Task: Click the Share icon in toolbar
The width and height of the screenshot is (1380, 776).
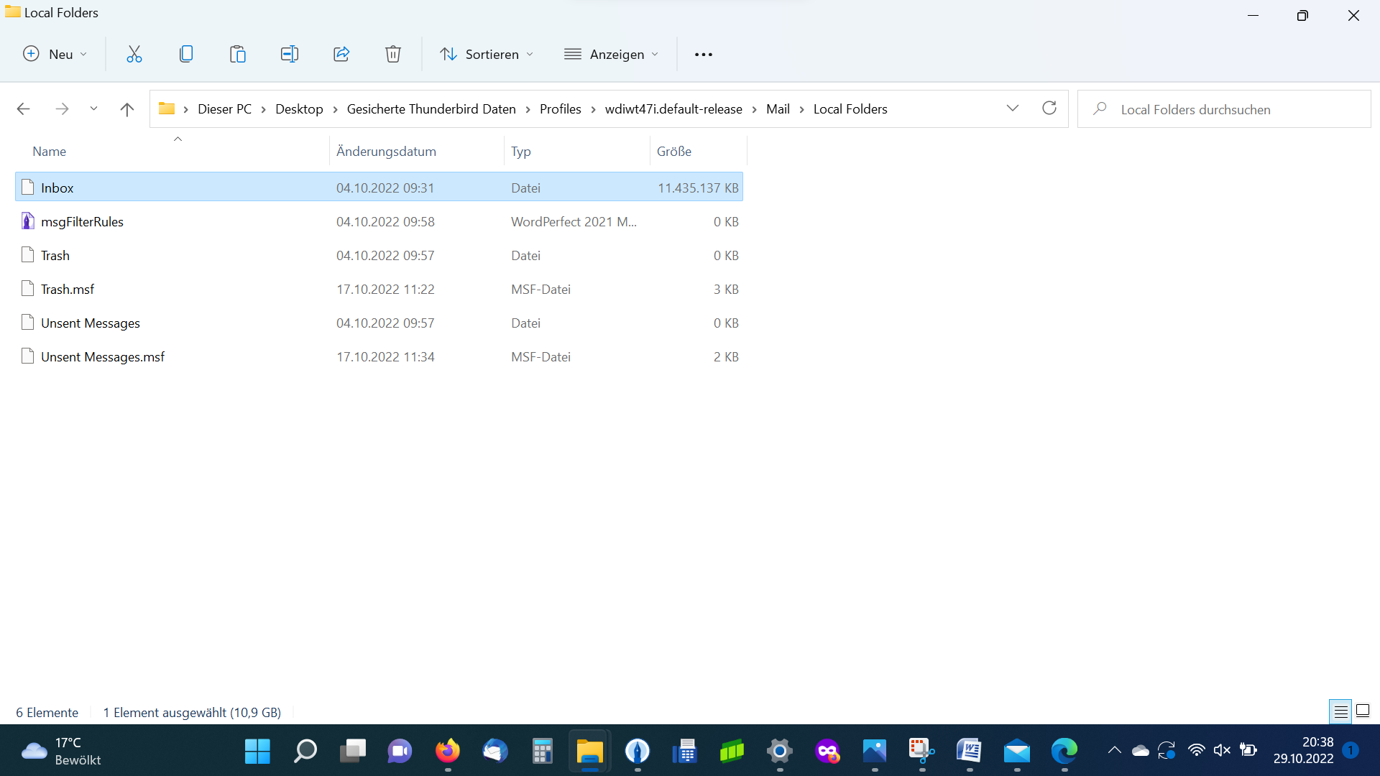Action: click(x=341, y=54)
